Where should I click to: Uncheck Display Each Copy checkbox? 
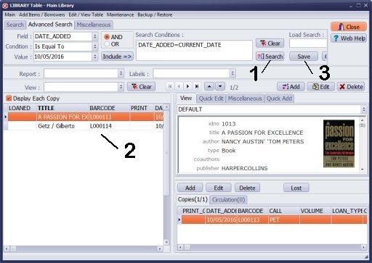coord(9,99)
